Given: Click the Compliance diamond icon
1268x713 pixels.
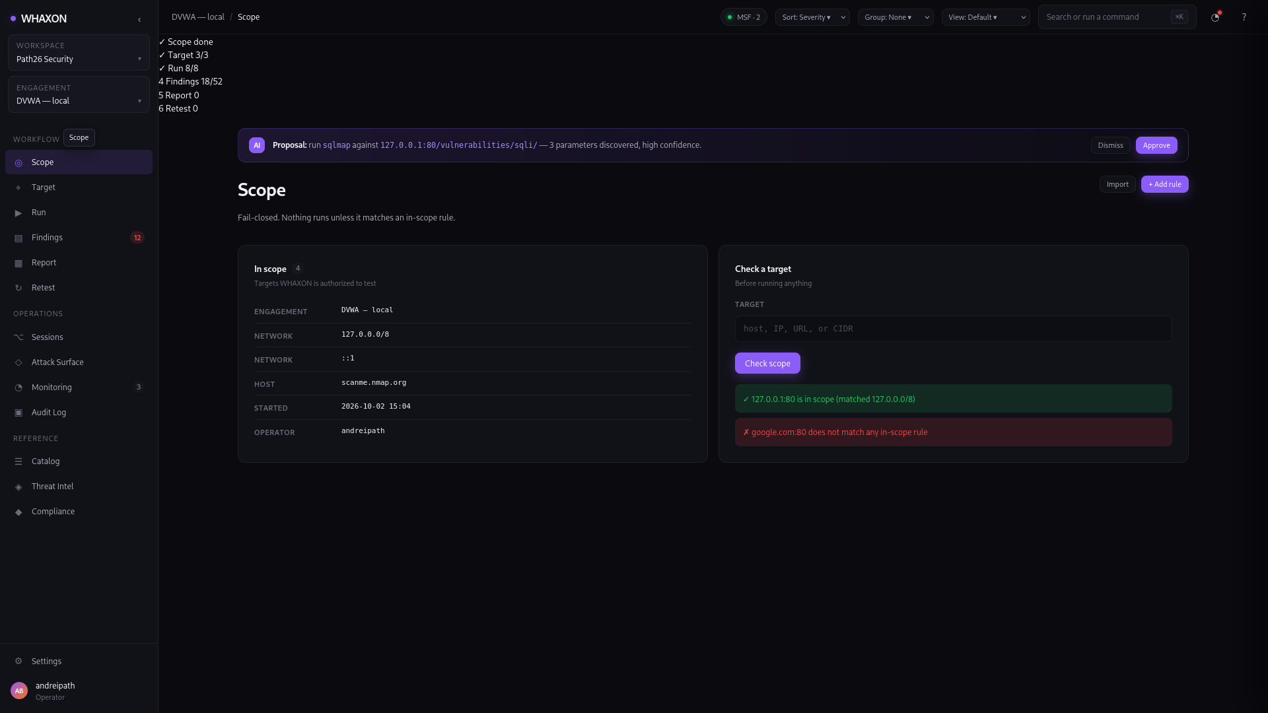Looking at the screenshot, I should point(18,512).
